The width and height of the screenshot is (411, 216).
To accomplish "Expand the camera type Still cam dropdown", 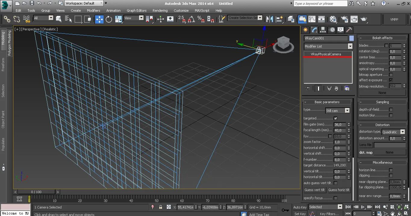I will 347,111.
